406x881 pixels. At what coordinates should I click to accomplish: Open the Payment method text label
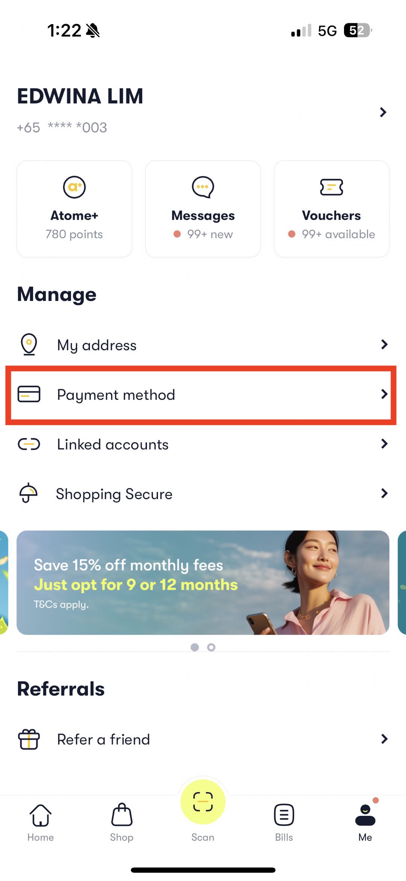(x=116, y=395)
